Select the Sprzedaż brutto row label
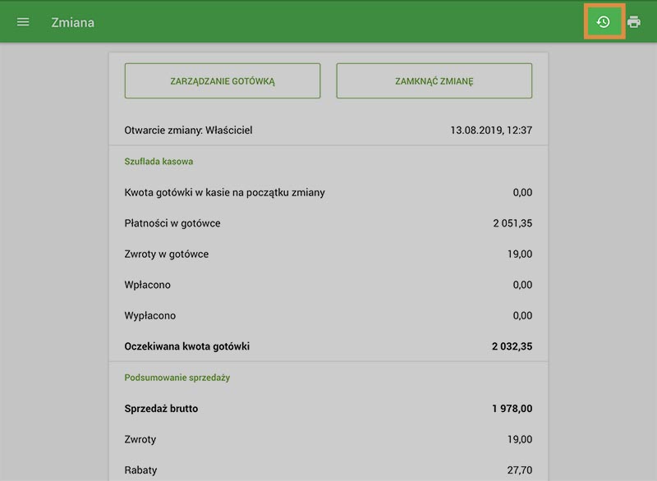 pyautogui.click(x=161, y=409)
